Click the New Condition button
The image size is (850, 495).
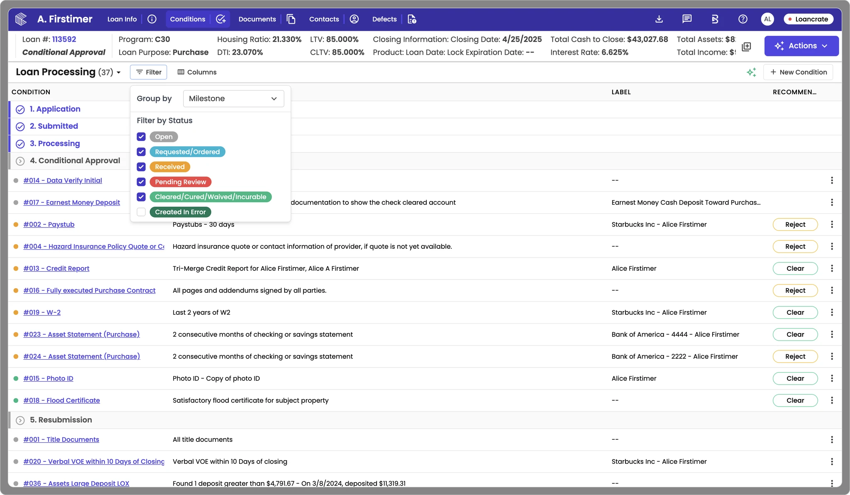pos(798,72)
